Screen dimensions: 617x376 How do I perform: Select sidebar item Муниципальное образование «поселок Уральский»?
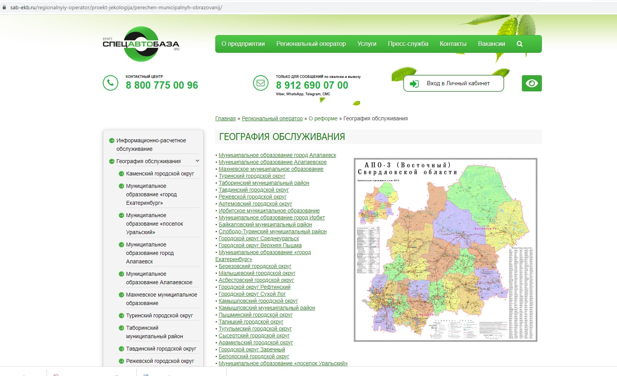[x=154, y=224]
